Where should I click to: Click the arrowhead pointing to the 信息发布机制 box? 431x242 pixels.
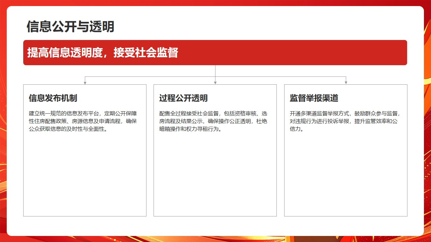pos(85,82)
